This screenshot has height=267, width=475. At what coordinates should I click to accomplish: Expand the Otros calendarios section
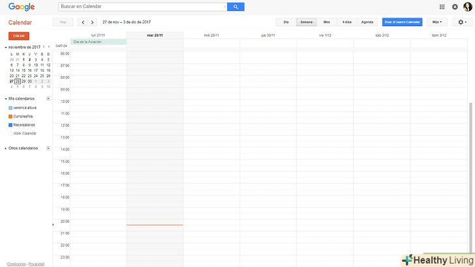(x=6, y=148)
